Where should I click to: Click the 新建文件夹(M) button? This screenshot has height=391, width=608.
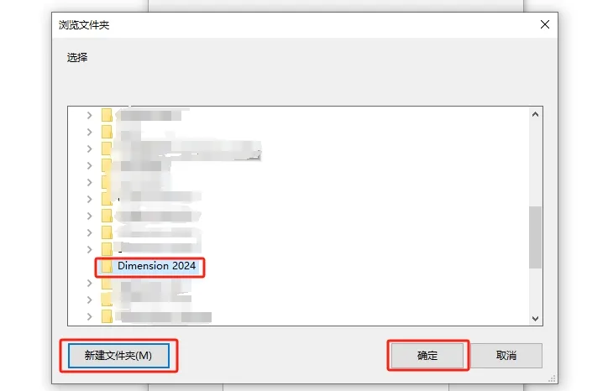pos(118,356)
